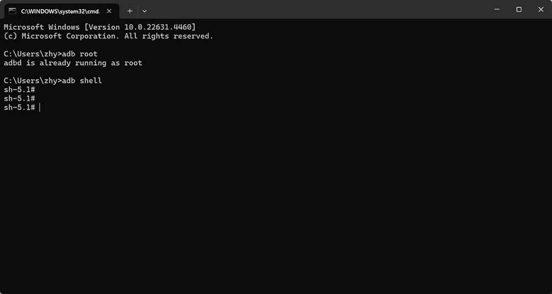552x294 pixels.
Task: Click the 'adb shell' command text
Action: 82,81
